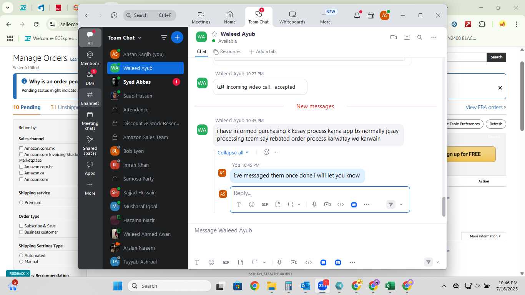
Task: Check Subscribe & Save order type
Action: coord(22,226)
